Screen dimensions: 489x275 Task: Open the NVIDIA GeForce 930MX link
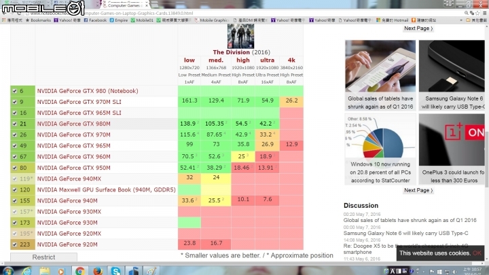coord(69,212)
